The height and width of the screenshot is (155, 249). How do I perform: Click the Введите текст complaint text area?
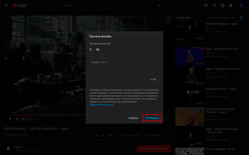pyautogui.click(x=124, y=71)
